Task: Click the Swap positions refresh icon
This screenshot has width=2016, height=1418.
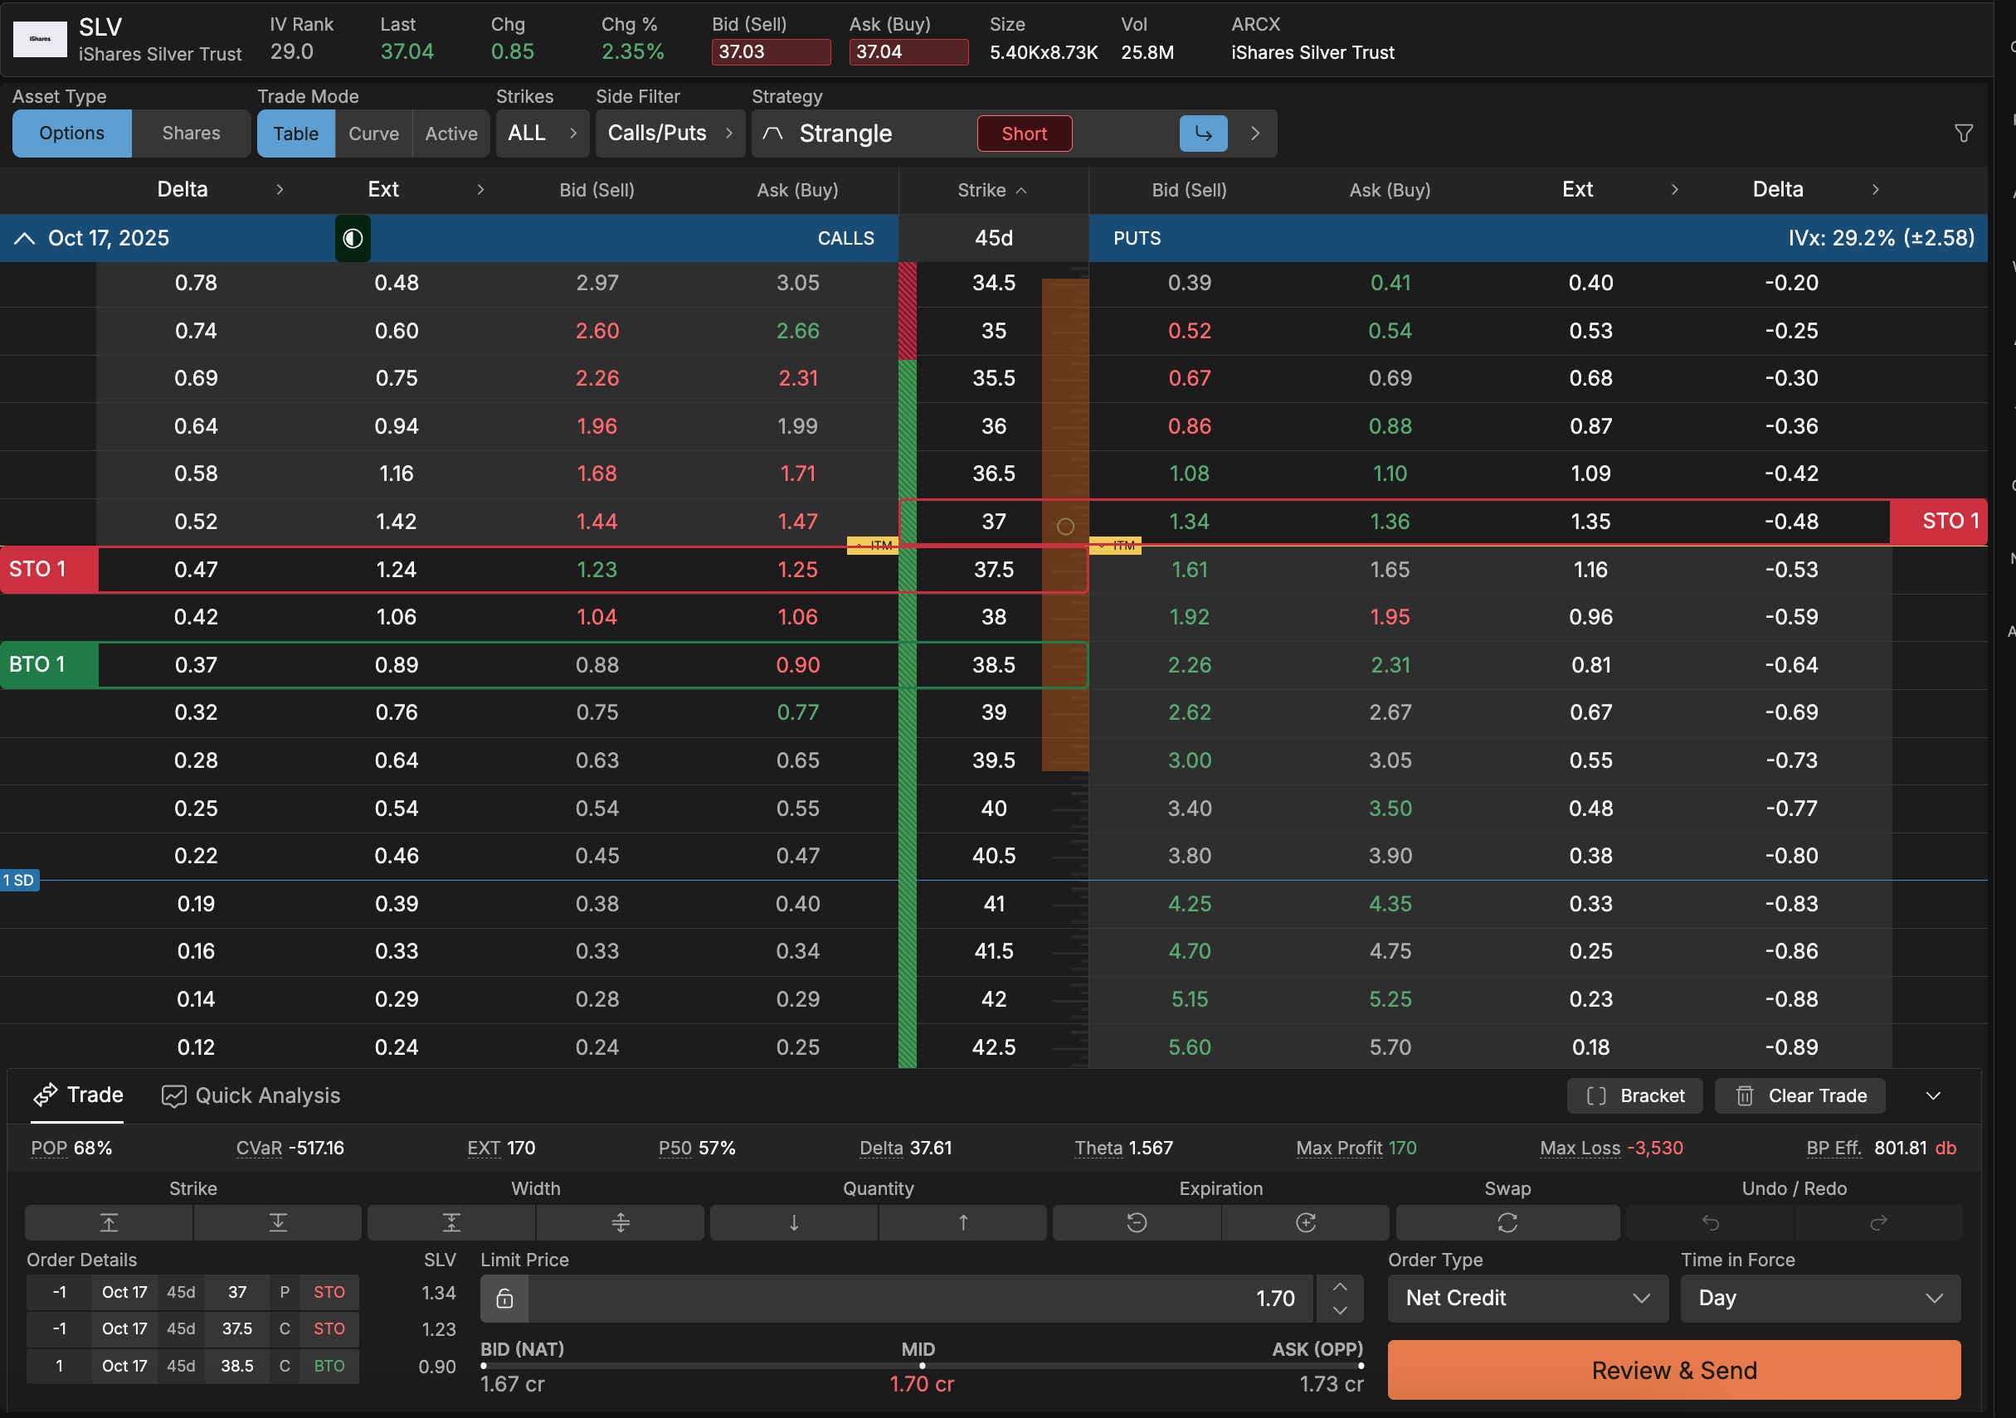Action: pyautogui.click(x=1507, y=1222)
